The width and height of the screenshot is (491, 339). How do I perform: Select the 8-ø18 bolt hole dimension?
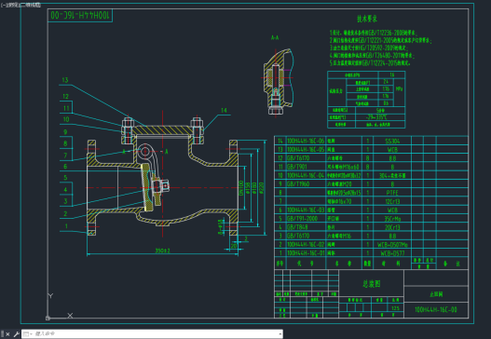[x=221, y=226]
